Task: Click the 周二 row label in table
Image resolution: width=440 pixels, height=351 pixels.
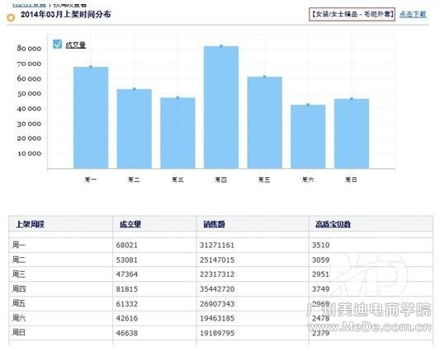Action: pos(19,260)
